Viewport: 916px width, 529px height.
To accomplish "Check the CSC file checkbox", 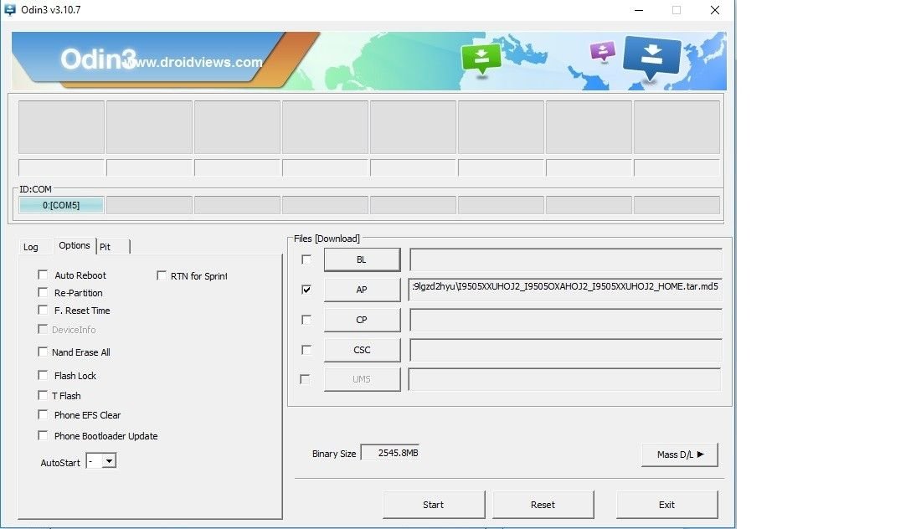I will tap(306, 350).
